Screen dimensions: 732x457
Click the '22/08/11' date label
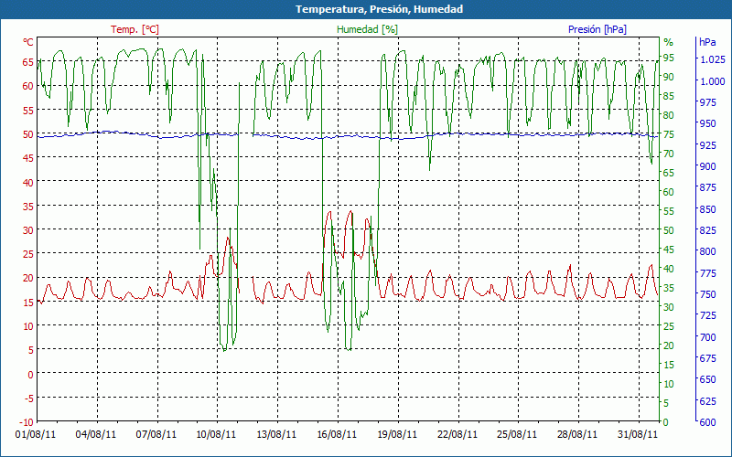(457, 435)
